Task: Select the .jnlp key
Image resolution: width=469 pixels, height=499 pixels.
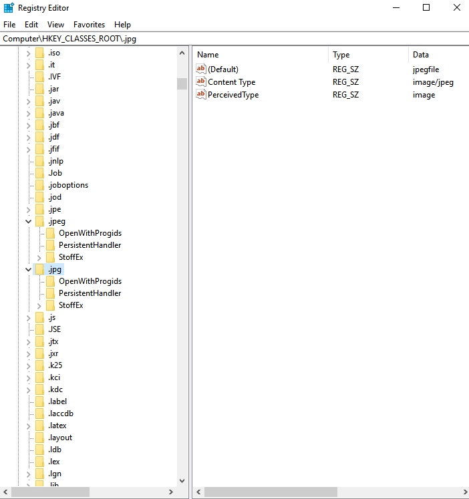Action: pyautogui.click(x=55, y=161)
